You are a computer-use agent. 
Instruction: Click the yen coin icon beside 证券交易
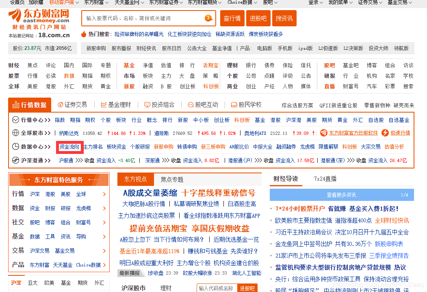pyautogui.click(x=60, y=105)
